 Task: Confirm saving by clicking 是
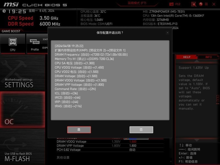coord(79,130)
